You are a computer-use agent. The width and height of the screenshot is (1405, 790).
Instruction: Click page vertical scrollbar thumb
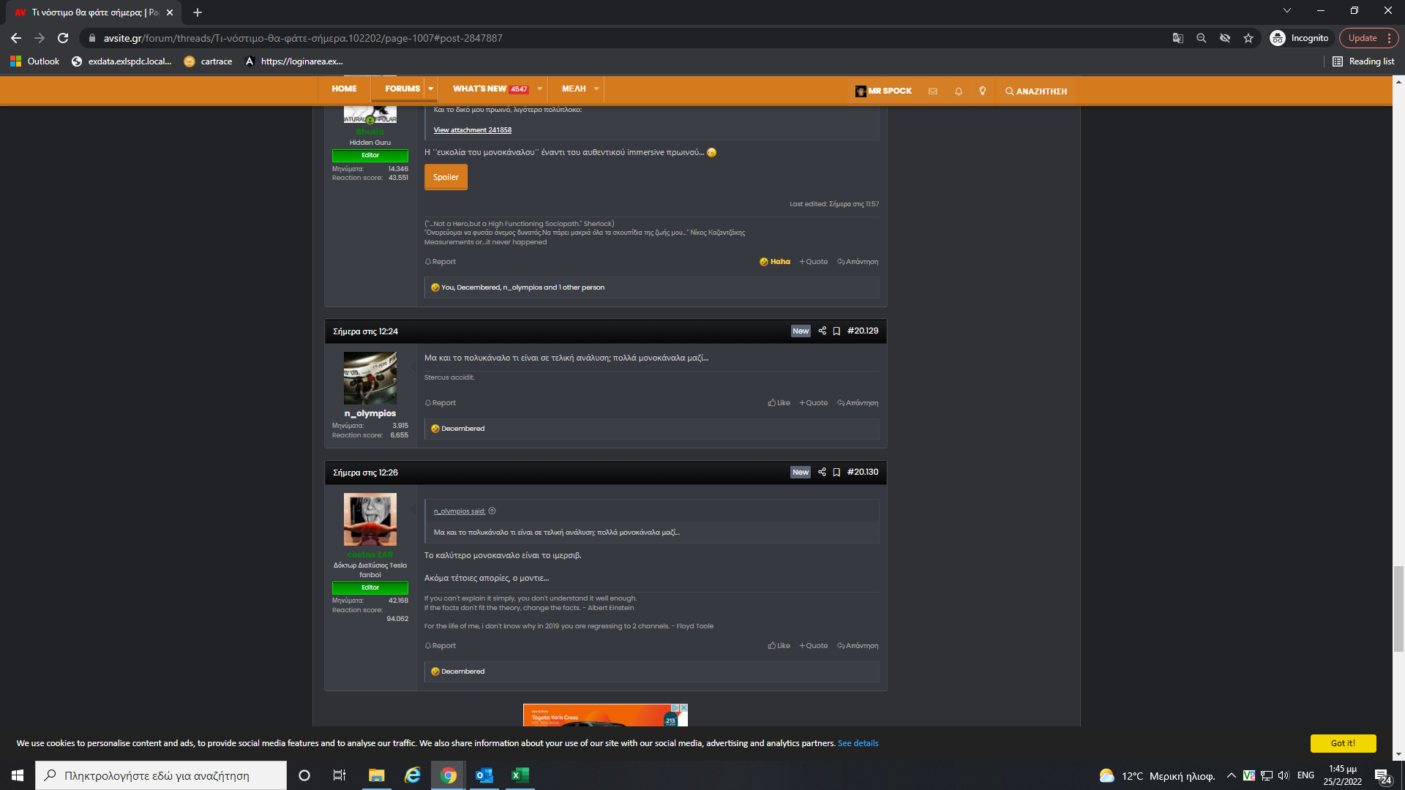1398,609
